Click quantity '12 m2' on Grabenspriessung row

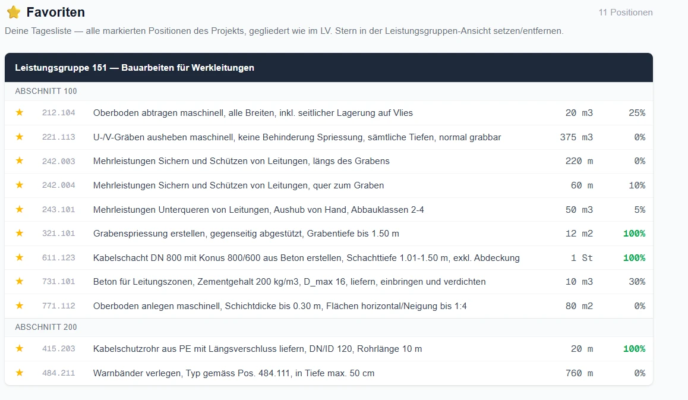(x=579, y=234)
